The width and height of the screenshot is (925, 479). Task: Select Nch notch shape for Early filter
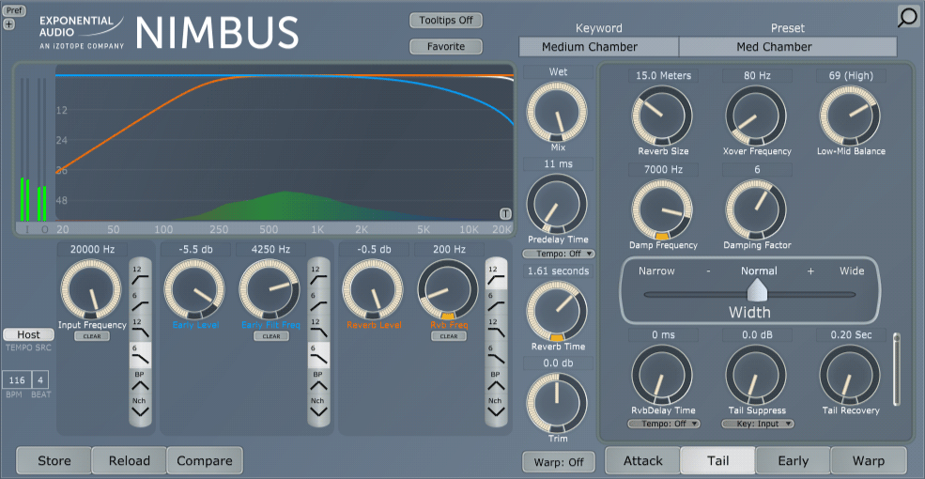click(x=318, y=409)
